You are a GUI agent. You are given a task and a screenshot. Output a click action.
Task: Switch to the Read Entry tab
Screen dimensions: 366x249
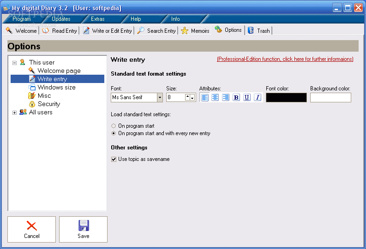click(x=60, y=31)
